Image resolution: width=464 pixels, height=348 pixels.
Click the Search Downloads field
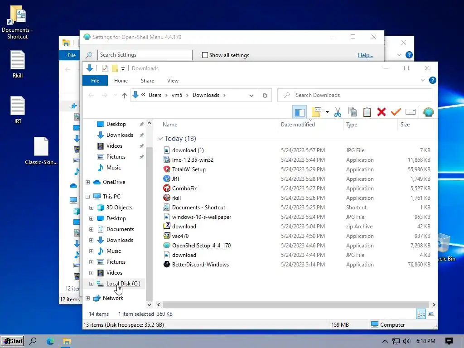pyautogui.click(x=354, y=95)
